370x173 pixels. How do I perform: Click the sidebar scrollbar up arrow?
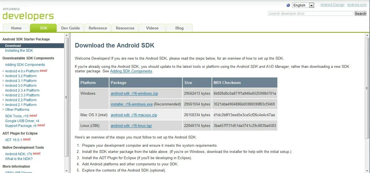67,35
